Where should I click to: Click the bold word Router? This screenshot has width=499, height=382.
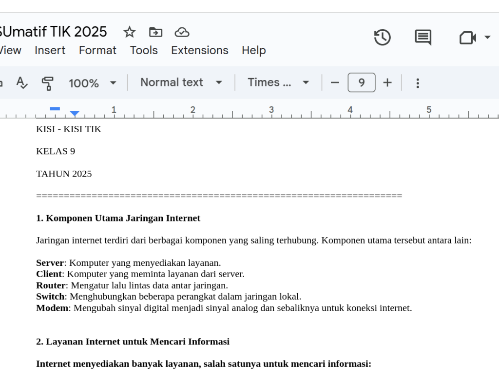tap(51, 285)
